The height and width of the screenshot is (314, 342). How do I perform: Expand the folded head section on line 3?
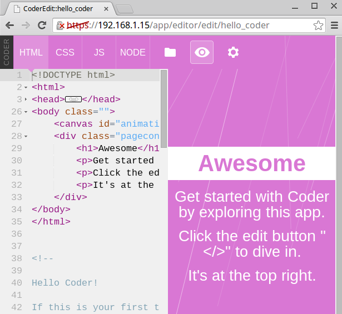click(26, 99)
